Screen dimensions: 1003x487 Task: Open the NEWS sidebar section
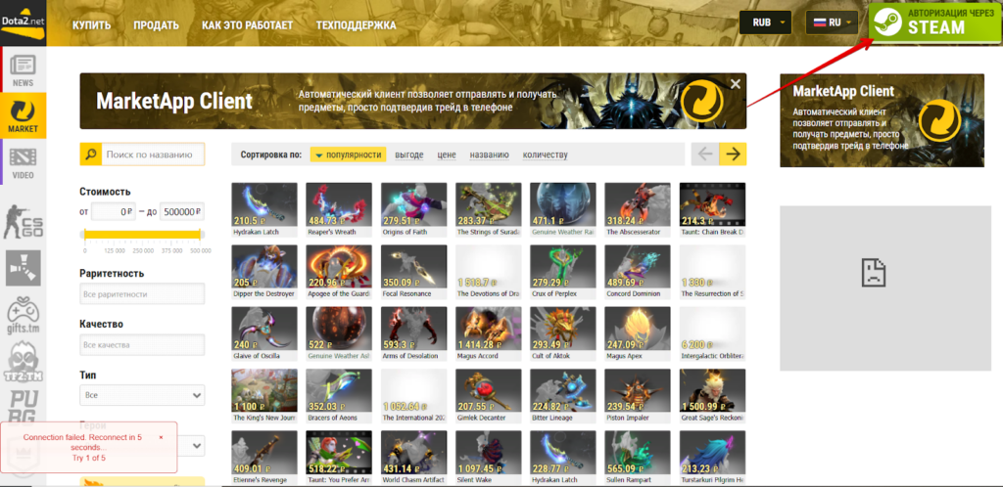click(x=24, y=69)
